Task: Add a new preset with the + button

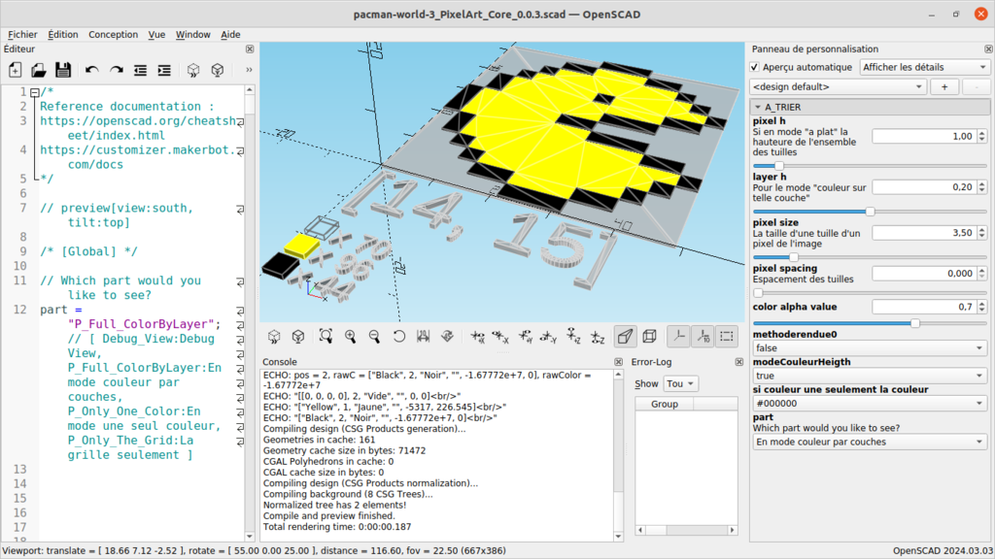Action: pyautogui.click(x=944, y=86)
